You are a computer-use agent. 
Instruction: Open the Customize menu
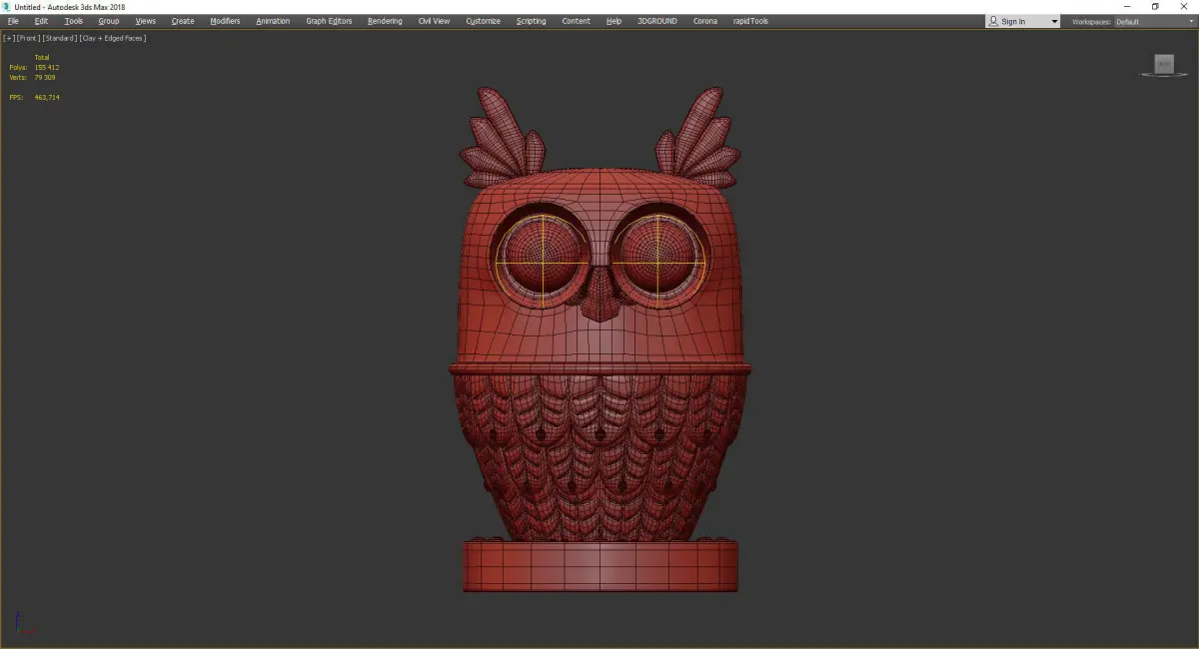(484, 21)
